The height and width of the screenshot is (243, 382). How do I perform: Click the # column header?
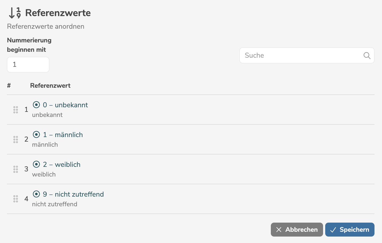[9, 86]
